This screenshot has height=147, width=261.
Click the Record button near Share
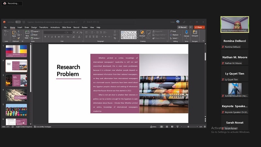pyautogui.click(x=183, y=27)
